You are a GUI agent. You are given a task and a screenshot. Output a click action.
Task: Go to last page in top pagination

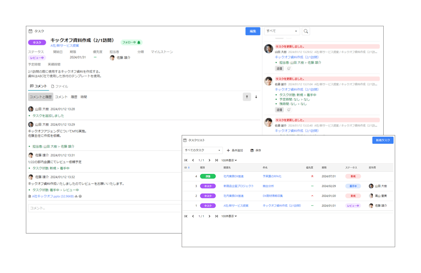pyautogui.click(x=216, y=160)
